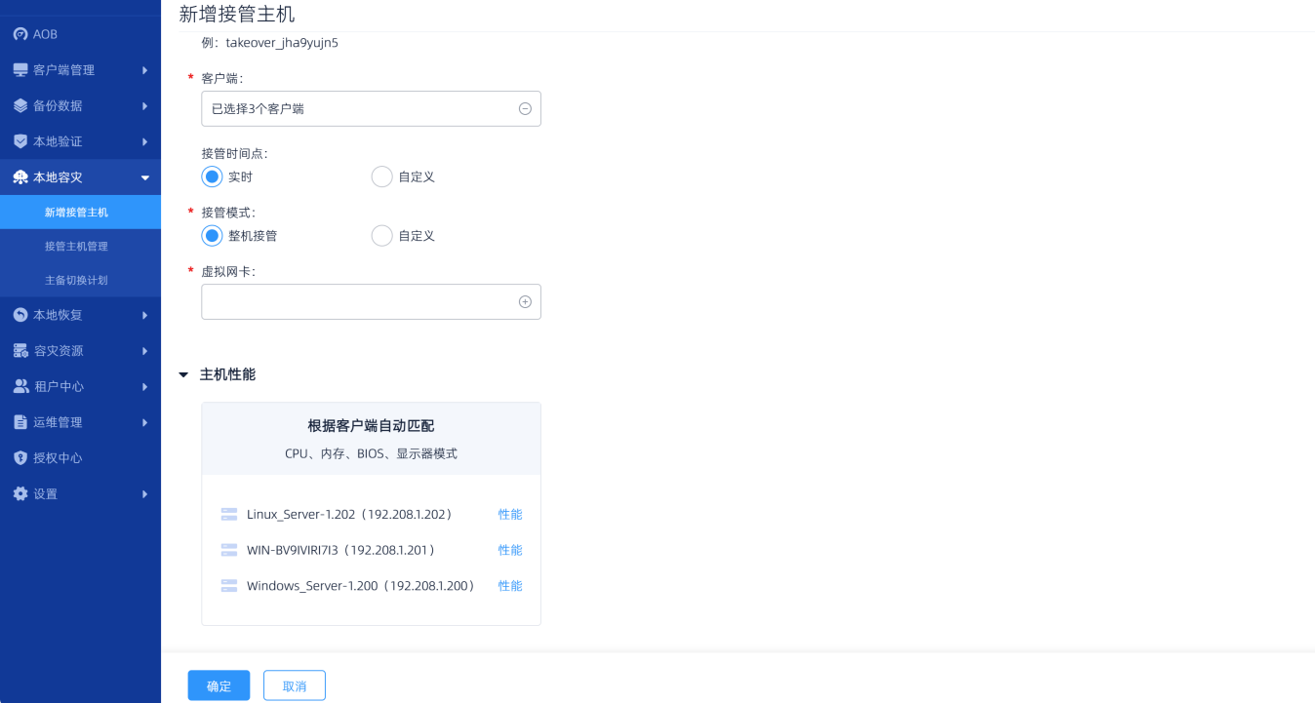The width and height of the screenshot is (1315, 703).
Task: Click the 设置 gear icon
Action: pos(20,494)
